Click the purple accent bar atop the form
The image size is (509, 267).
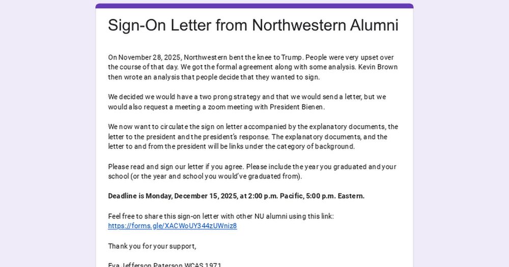pyautogui.click(x=254, y=6)
